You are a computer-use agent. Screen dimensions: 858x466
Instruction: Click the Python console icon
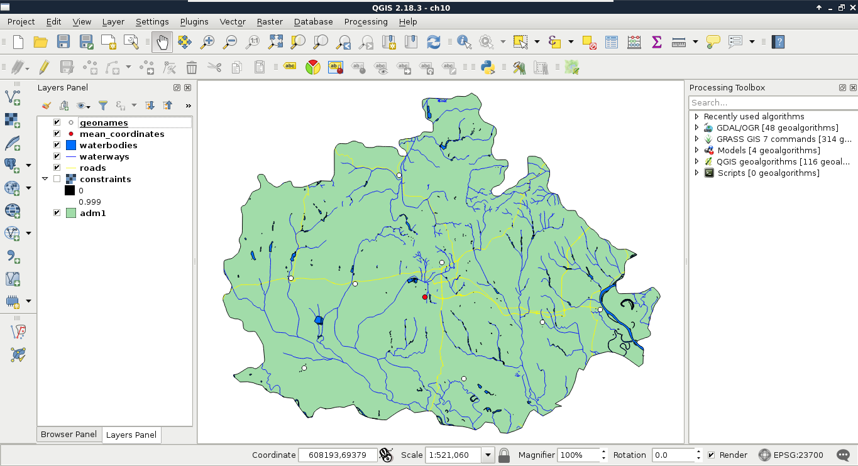[x=488, y=67]
